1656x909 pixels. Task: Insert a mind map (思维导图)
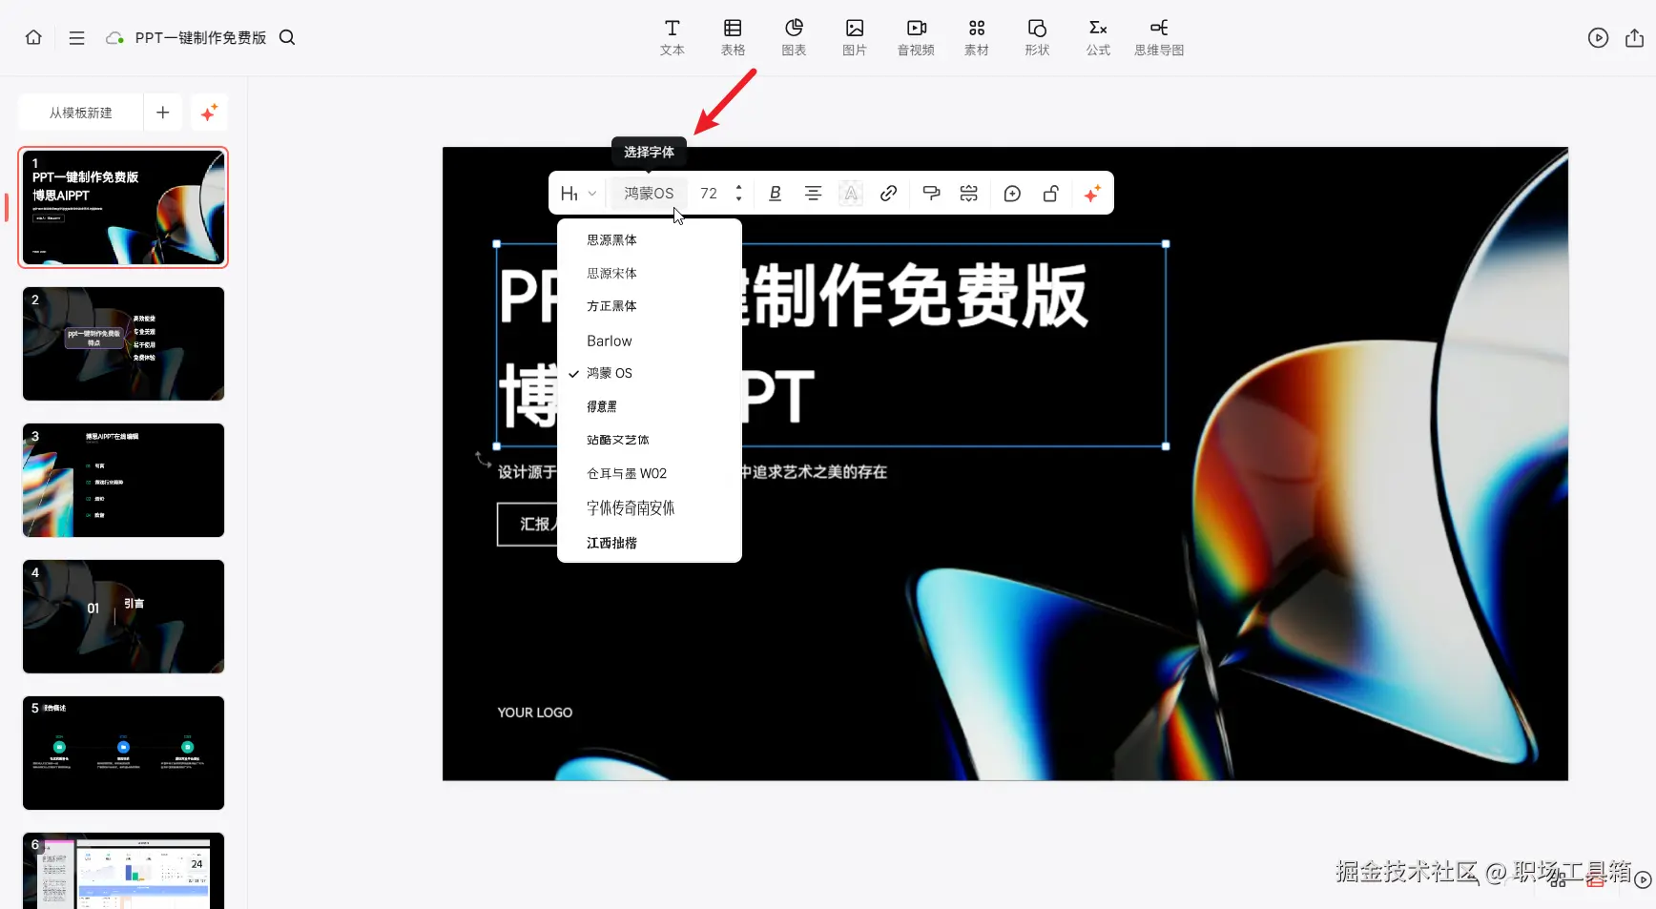1159,37
